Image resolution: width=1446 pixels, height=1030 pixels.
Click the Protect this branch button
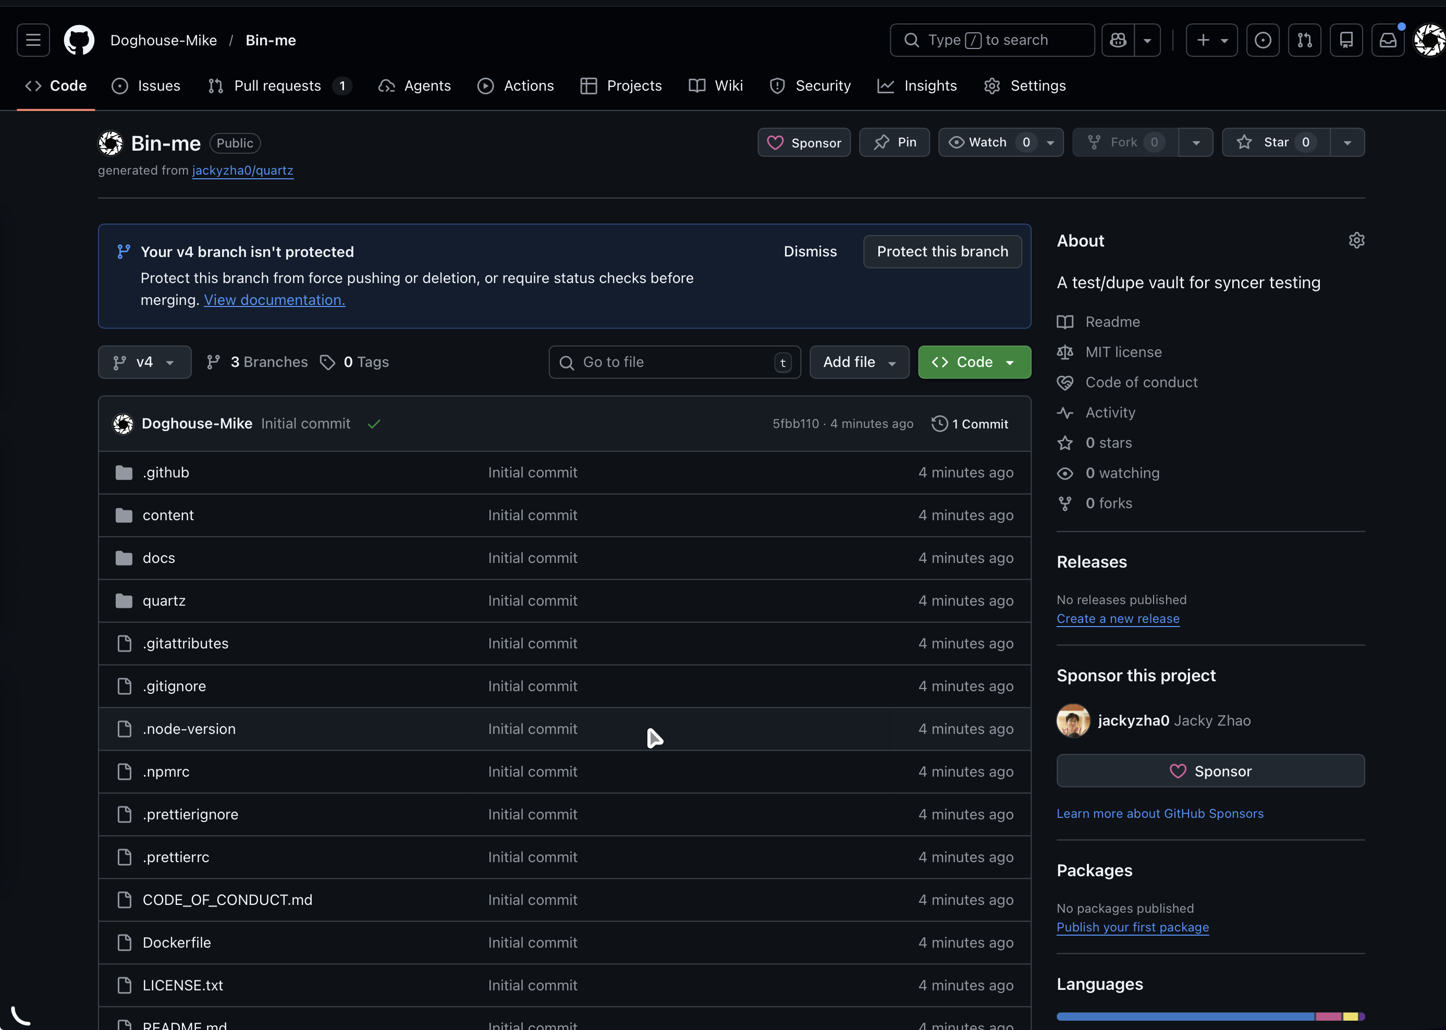(942, 252)
